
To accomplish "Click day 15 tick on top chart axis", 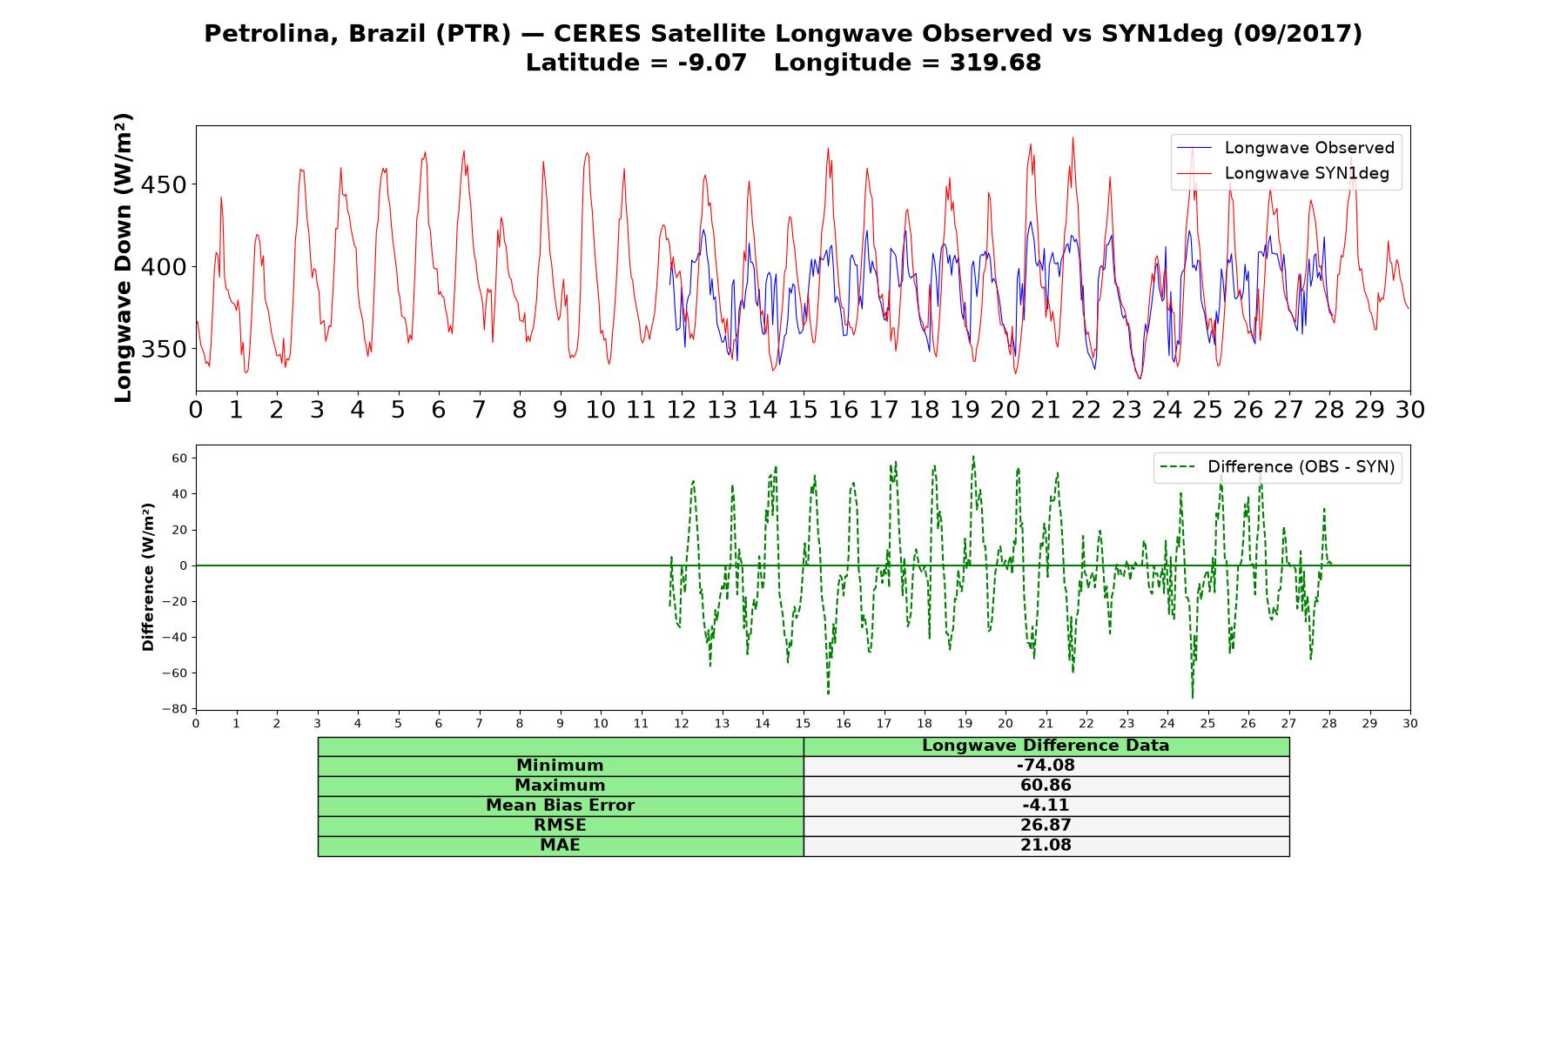I will pyautogui.click(x=803, y=409).
